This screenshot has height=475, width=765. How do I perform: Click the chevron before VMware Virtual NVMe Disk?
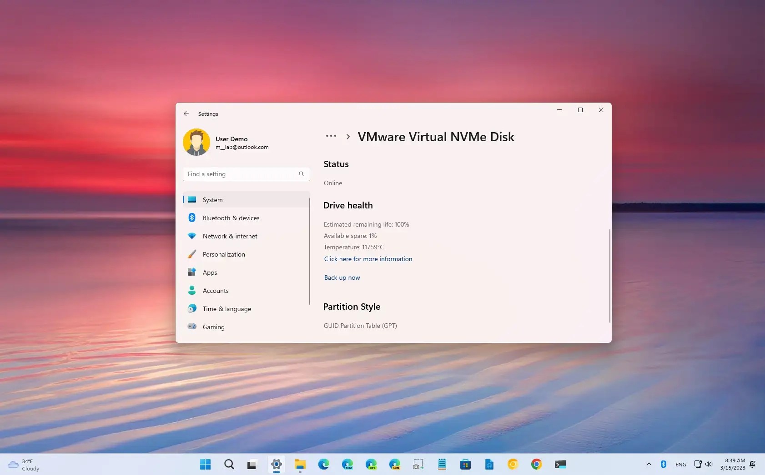coord(347,136)
